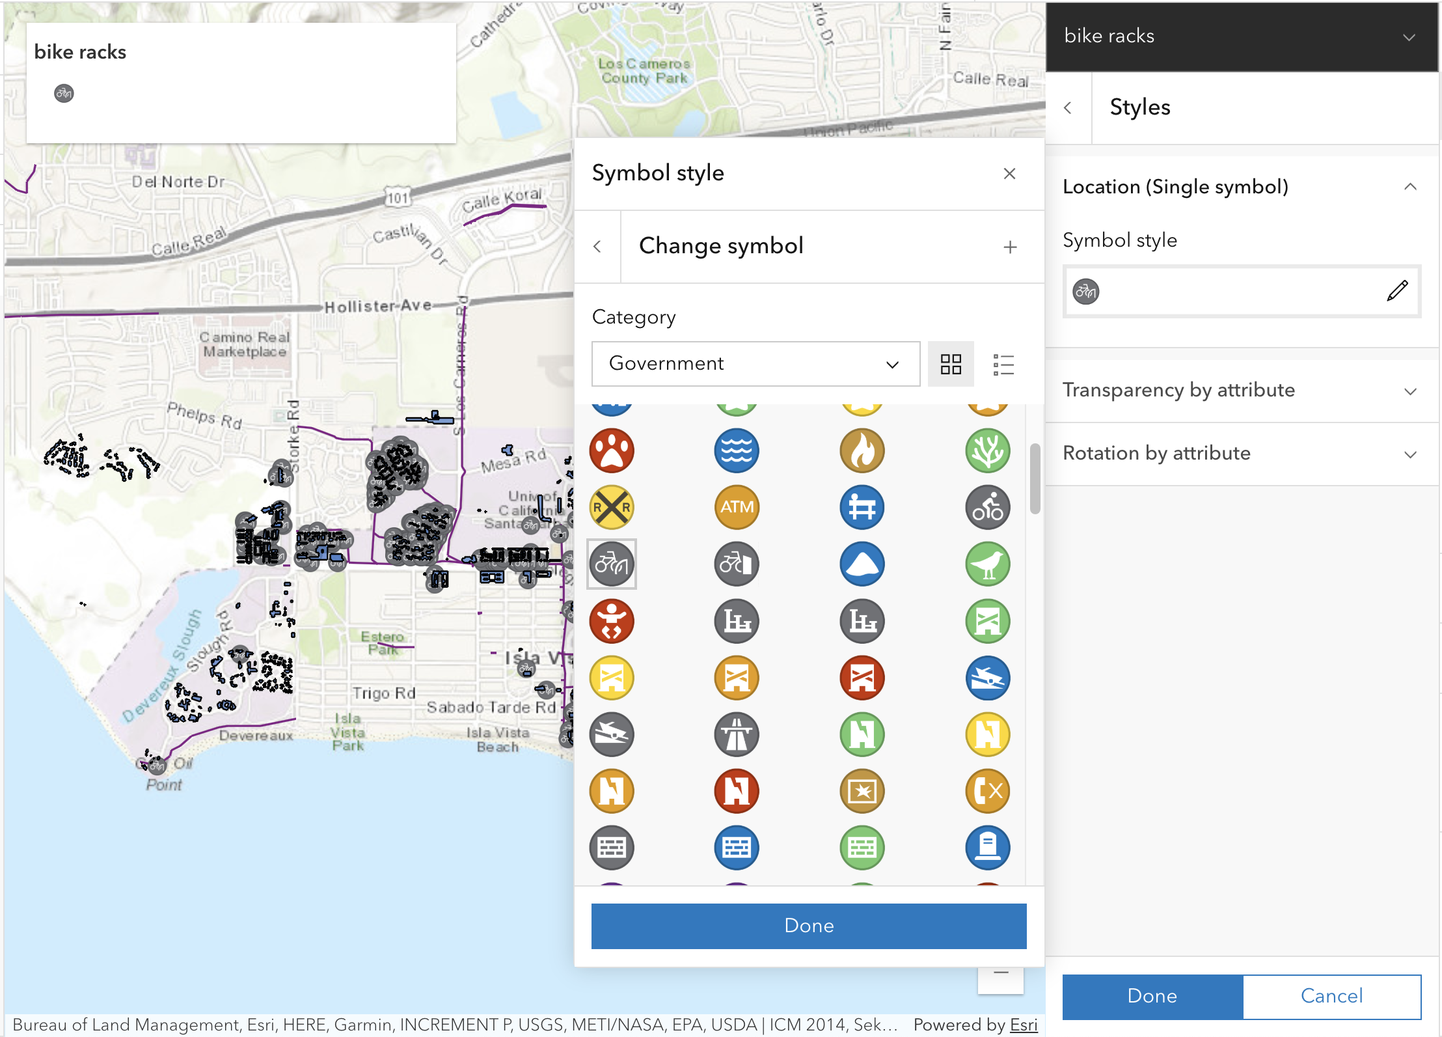Pick the brown fire flame symbol

pos(862,450)
